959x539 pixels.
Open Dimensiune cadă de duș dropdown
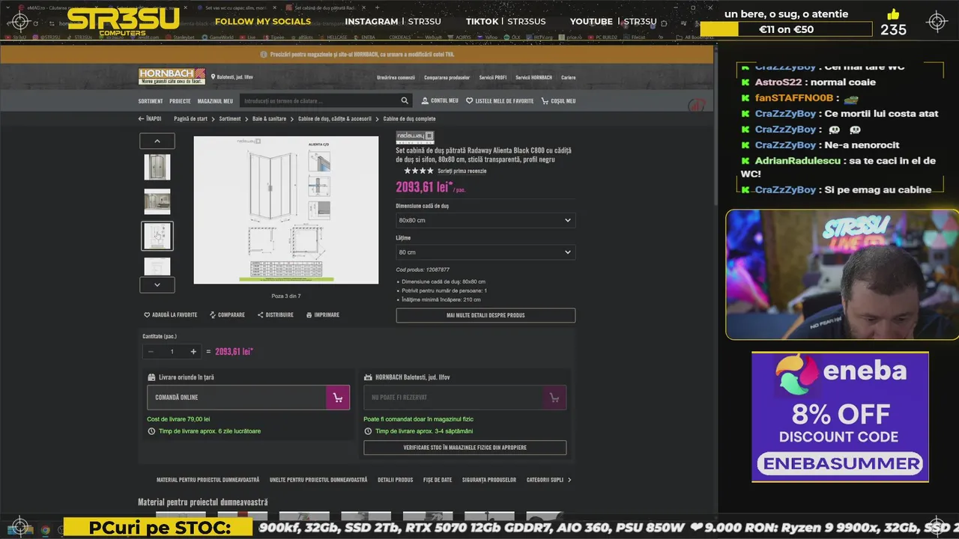(485, 220)
